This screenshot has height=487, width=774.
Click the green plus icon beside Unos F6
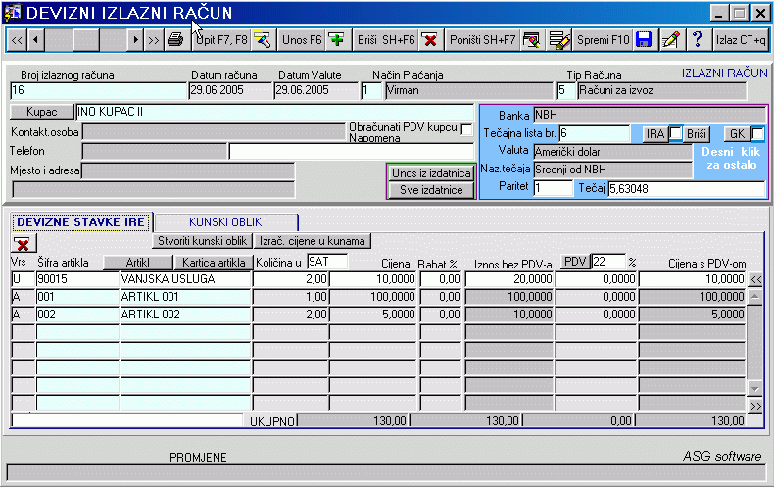337,40
